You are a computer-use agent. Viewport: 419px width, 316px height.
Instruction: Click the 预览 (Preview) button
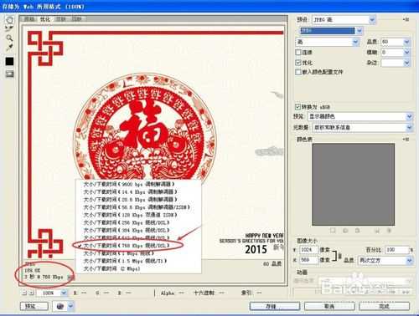pos(34,306)
